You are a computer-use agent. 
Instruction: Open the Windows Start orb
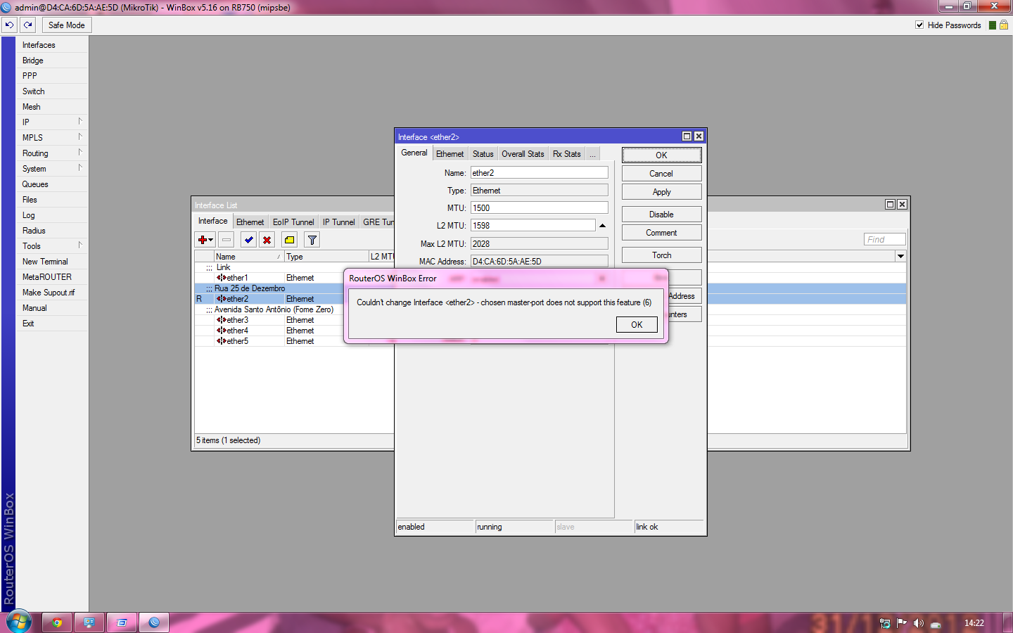(18, 622)
